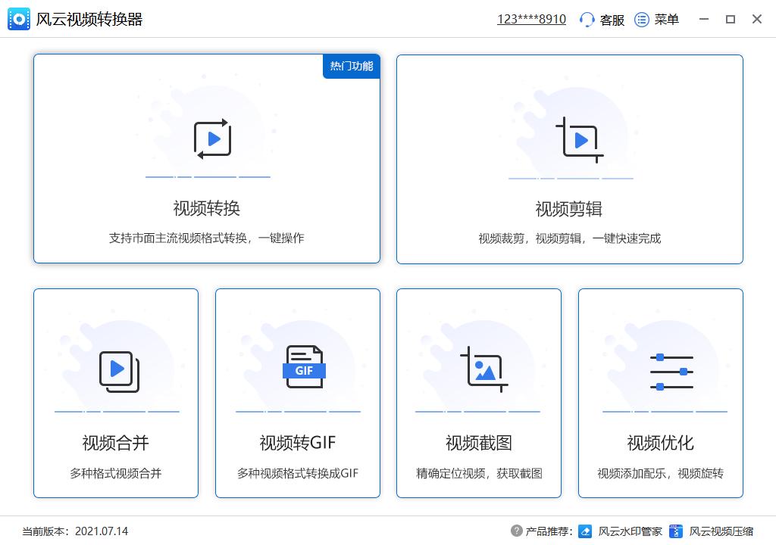
Task: Click the 热门功能 badge label
Action: [x=351, y=67]
